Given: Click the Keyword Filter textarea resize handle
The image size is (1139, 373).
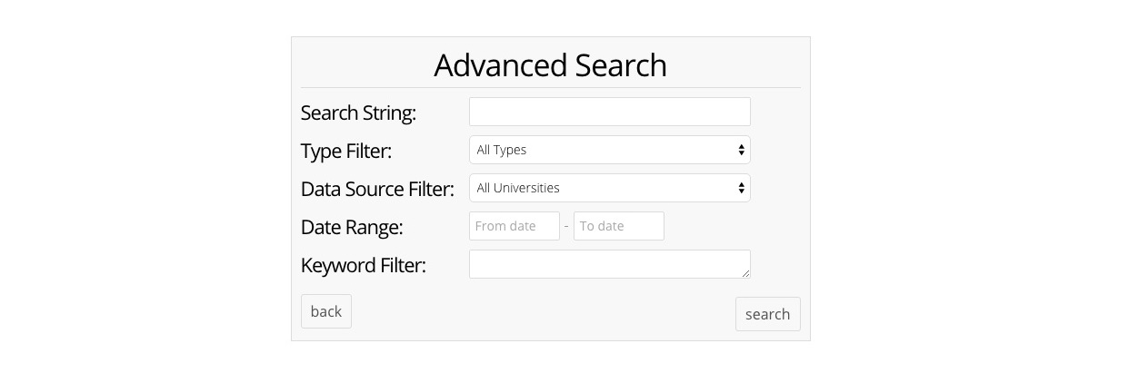Looking at the screenshot, I should click(x=746, y=273).
